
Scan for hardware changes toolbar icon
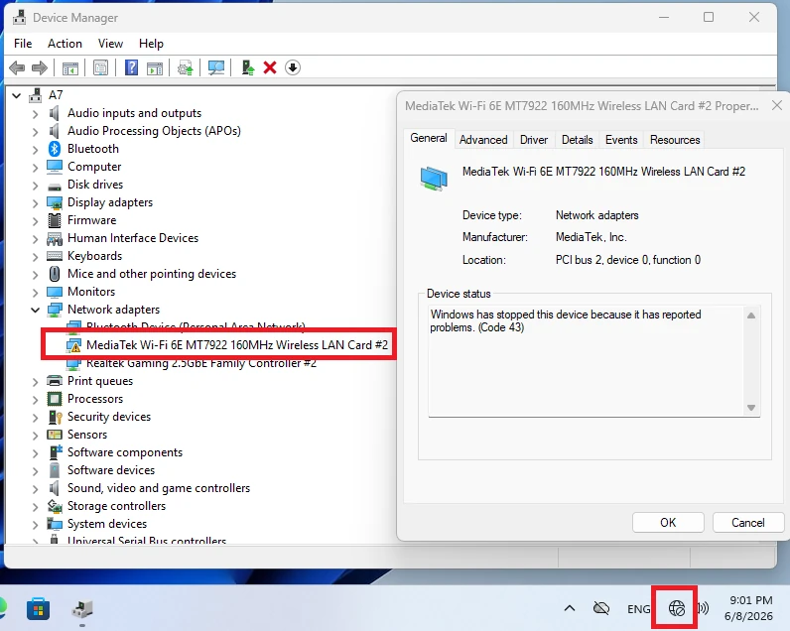pos(216,68)
